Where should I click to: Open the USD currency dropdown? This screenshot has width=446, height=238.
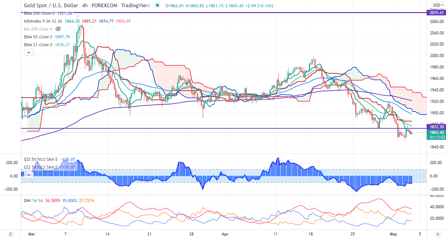[437, 5]
